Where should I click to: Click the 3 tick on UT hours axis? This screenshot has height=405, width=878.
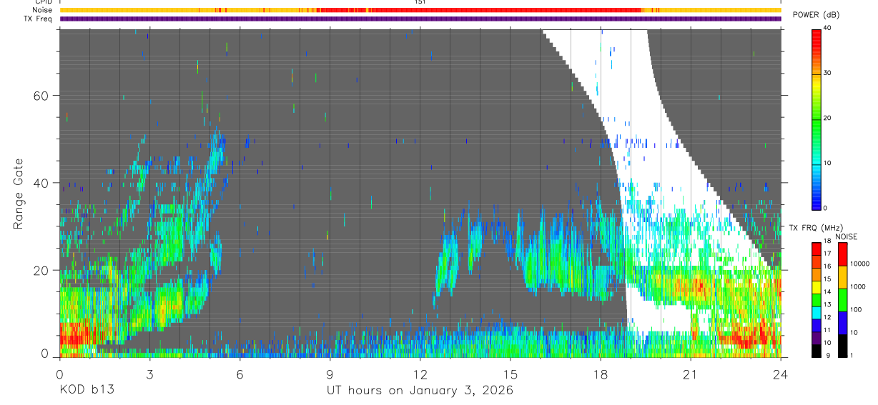click(x=149, y=374)
